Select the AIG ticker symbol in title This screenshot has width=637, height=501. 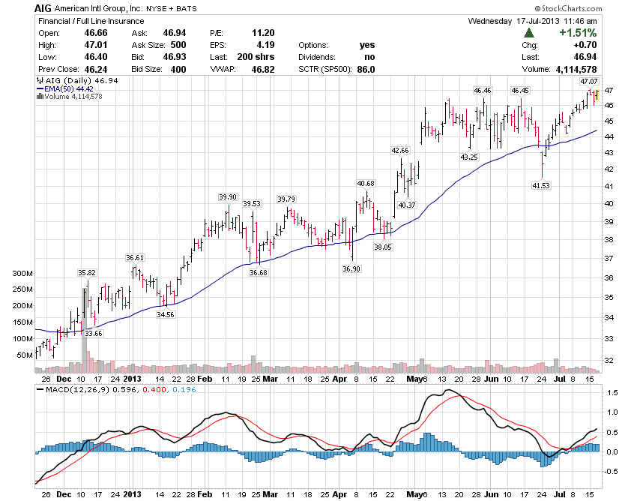tap(42, 8)
